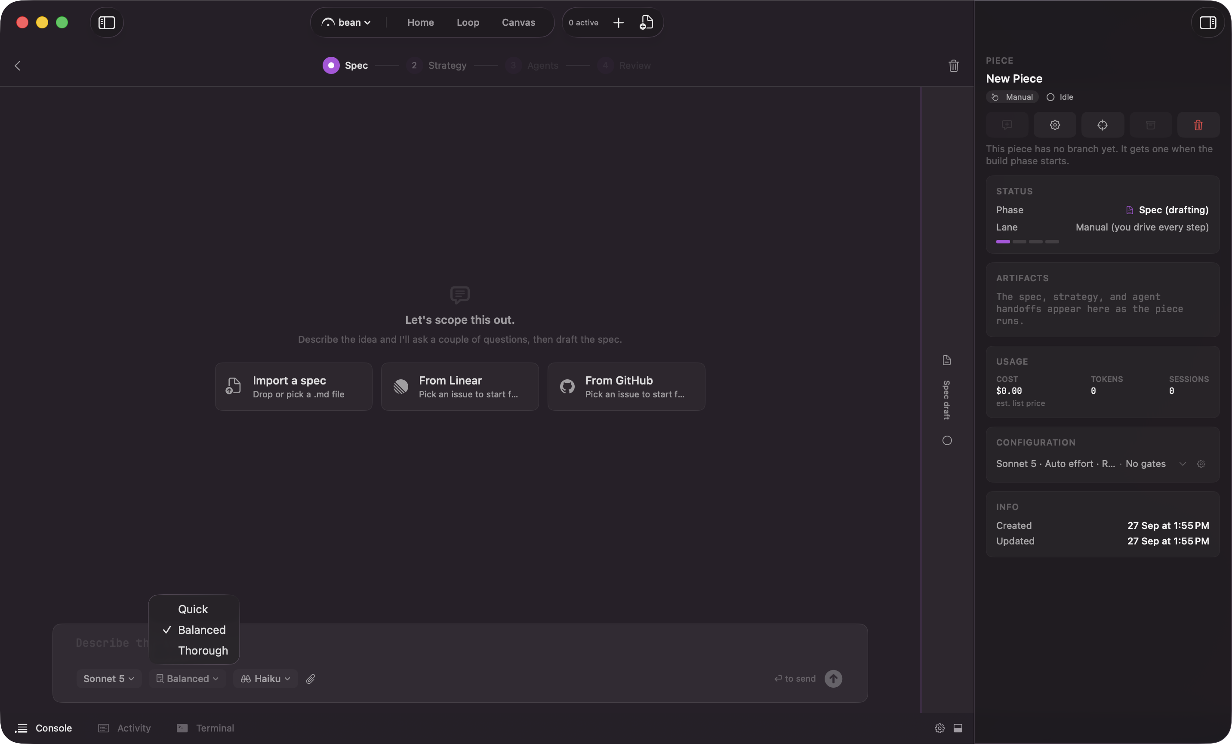
Task: Choose Thorough from the depth menu
Action: pyautogui.click(x=194, y=650)
